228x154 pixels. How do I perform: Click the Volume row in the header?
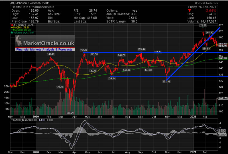pyautogui.click(x=202, y=22)
